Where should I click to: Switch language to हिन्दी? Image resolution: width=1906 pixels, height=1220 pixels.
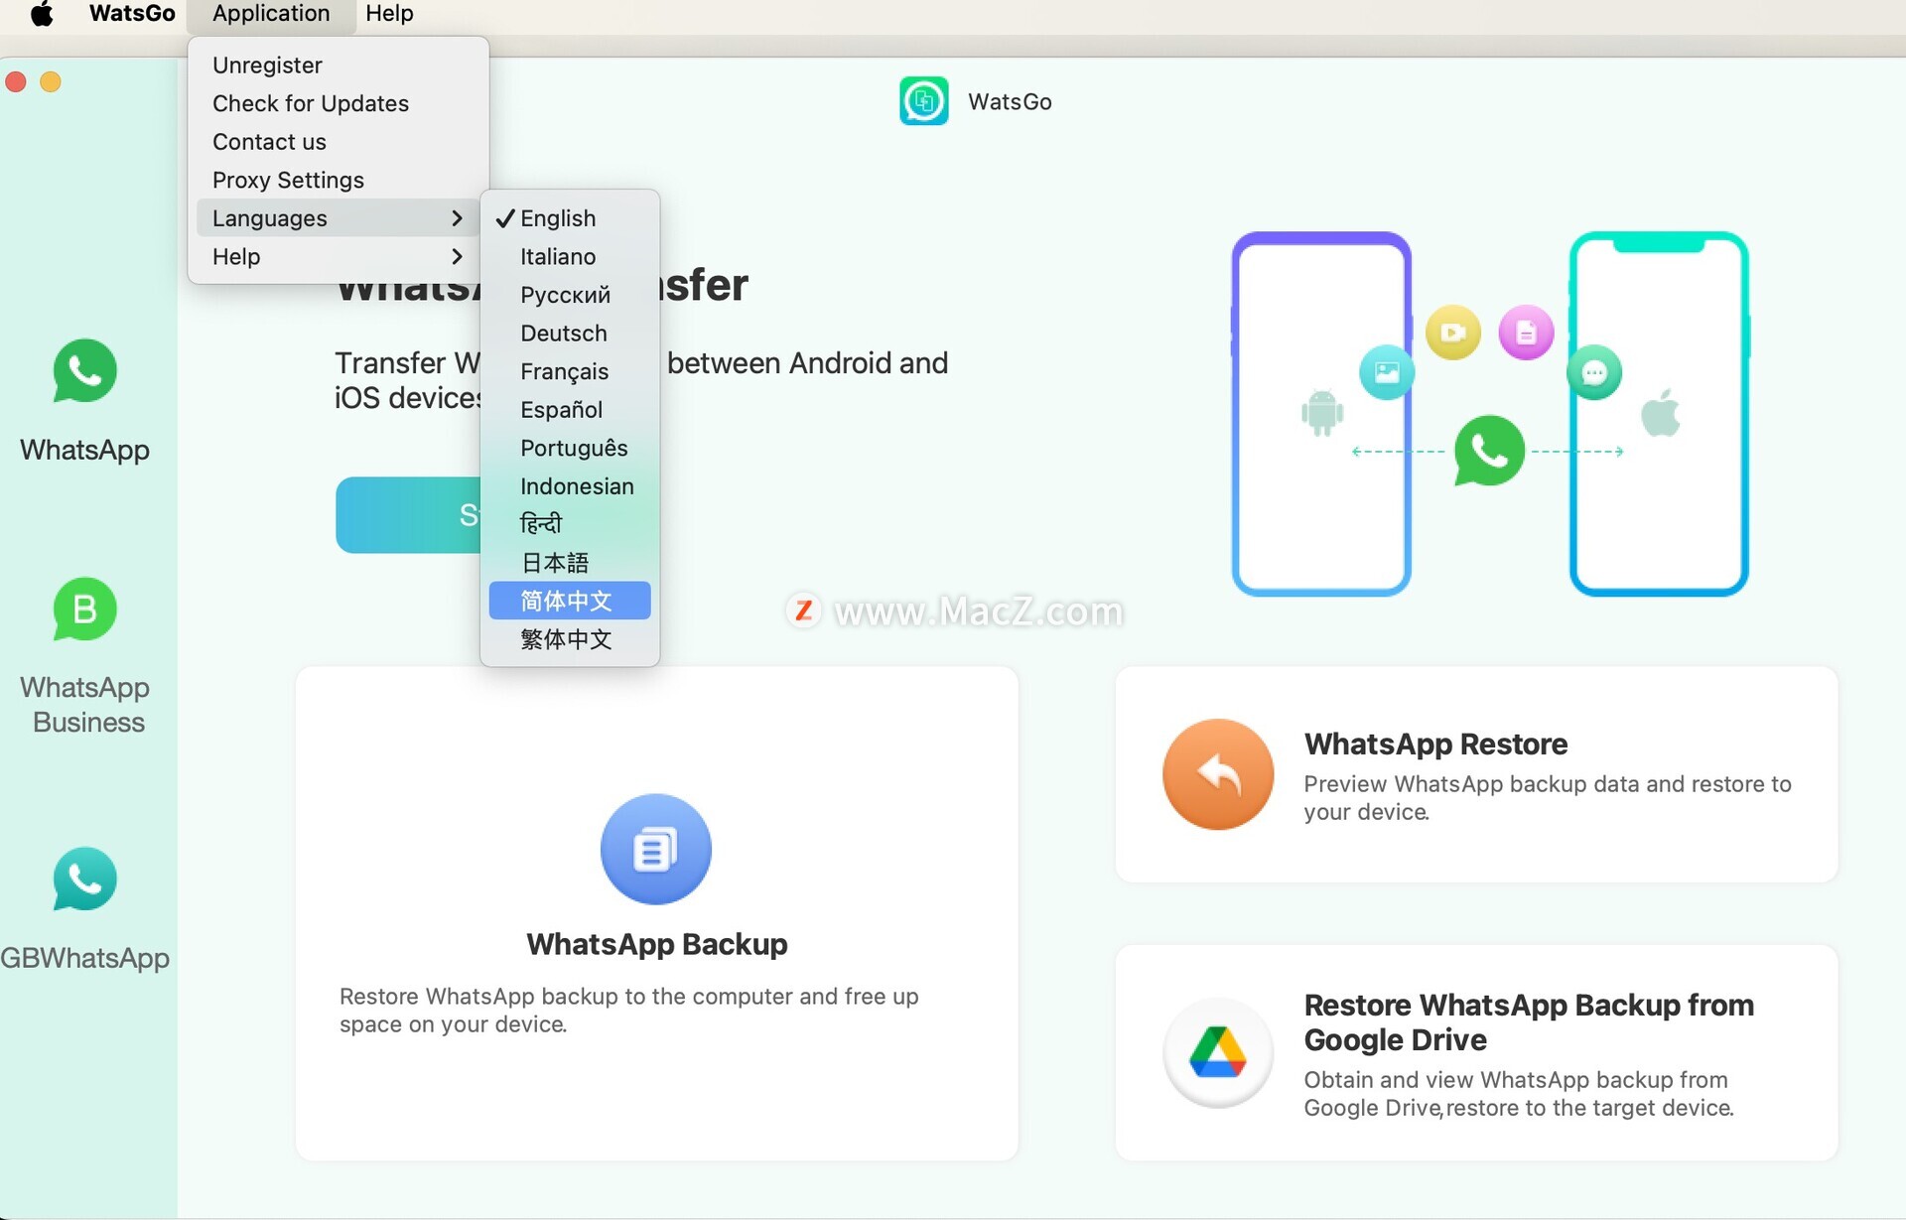(x=570, y=524)
